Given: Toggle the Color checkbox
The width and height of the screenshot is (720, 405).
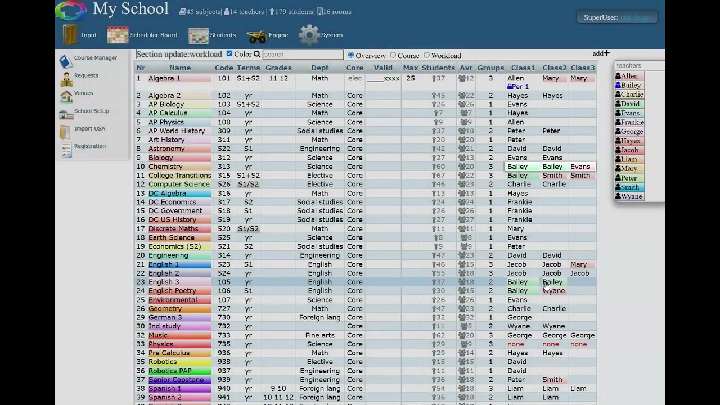Looking at the screenshot, I should pyautogui.click(x=229, y=54).
